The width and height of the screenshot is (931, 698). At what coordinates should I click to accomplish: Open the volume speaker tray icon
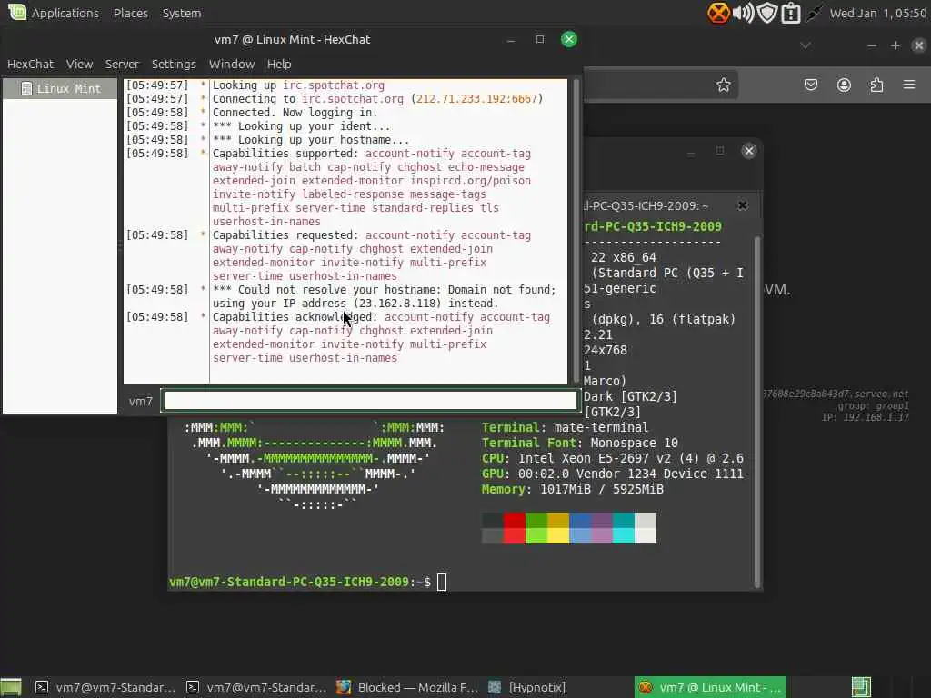pos(744,13)
